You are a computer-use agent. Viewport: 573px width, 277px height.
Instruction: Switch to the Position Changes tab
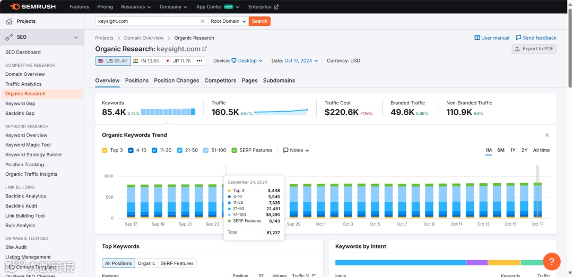177,81
